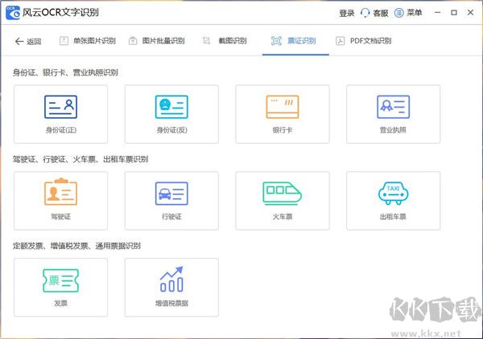Click the 驾驶证、行驶证、火车票、出租车票识别 heading

pyautogui.click(x=80, y=159)
